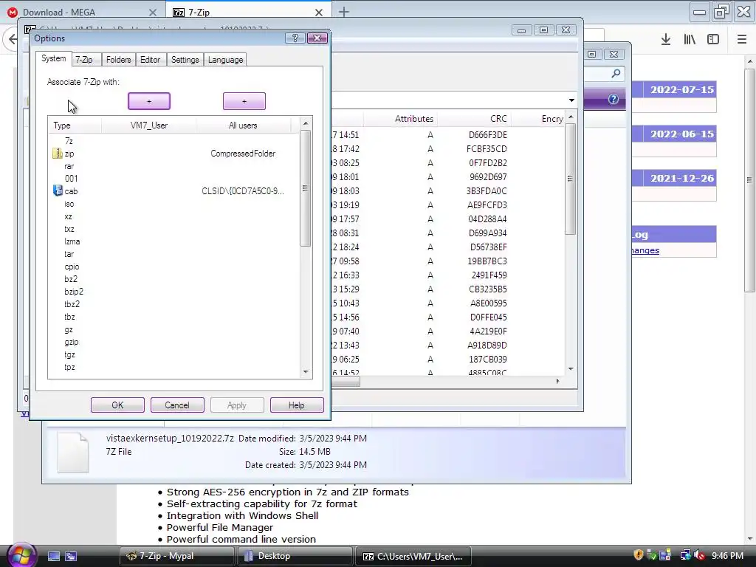Select the rar file type row
This screenshot has width=756, height=567.
coord(173,166)
